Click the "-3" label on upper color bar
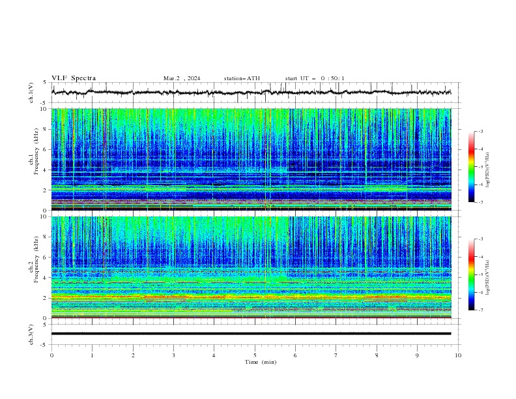The image size is (516, 399). 480,131
